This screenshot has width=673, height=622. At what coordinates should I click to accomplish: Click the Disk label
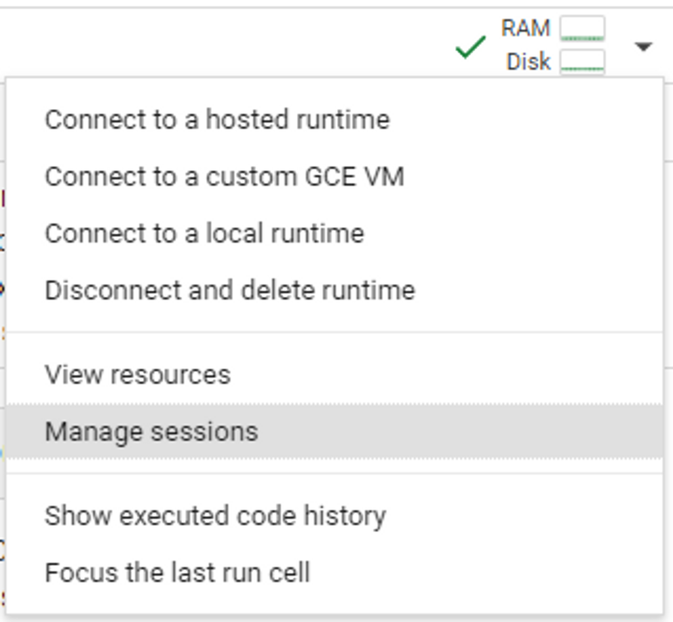pyautogui.click(x=528, y=61)
